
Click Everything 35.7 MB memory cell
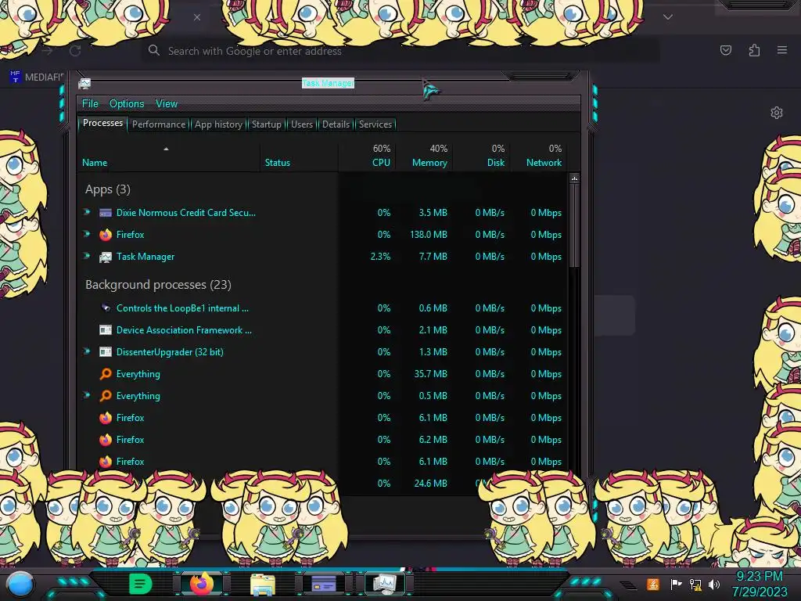pyautogui.click(x=430, y=374)
